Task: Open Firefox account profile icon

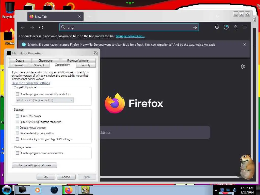Action: tap(226, 27)
